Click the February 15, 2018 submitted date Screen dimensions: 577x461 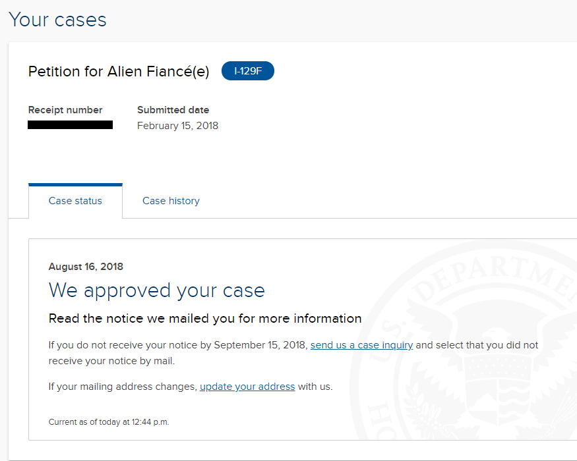tap(178, 126)
